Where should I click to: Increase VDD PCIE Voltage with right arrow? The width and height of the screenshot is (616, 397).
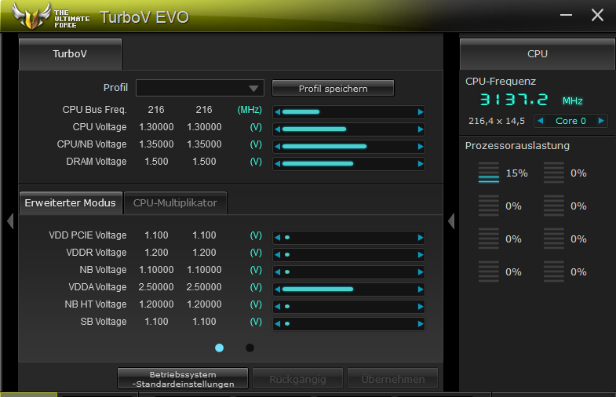click(x=421, y=238)
